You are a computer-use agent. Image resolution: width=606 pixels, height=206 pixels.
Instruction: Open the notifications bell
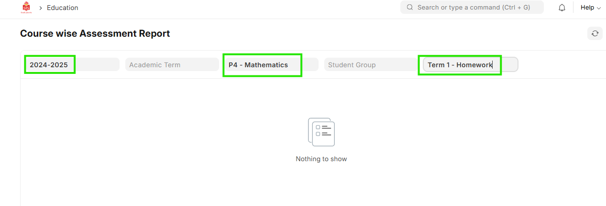(562, 8)
